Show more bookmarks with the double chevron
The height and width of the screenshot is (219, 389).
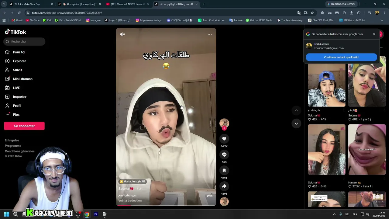[x=382, y=20]
